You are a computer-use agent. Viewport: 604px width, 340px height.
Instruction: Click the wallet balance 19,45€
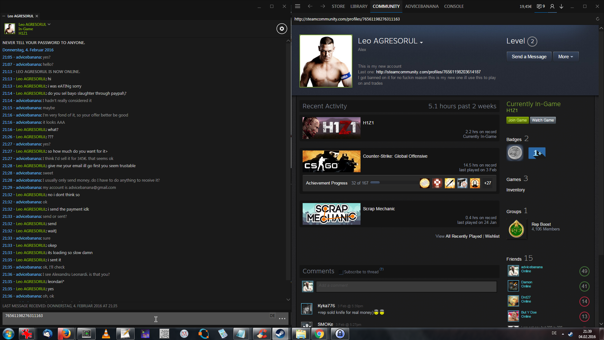[x=525, y=6]
